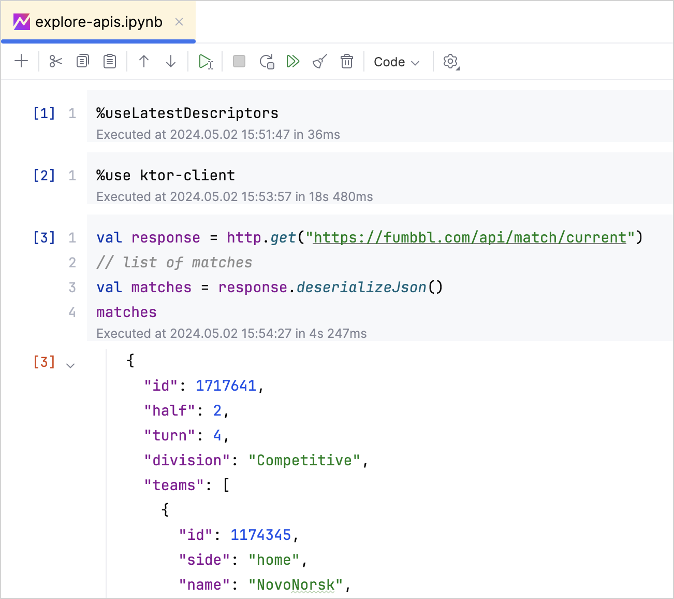Image resolution: width=674 pixels, height=599 pixels.
Task: Open the Code cell type dropdown
Action: coord(396,62)
